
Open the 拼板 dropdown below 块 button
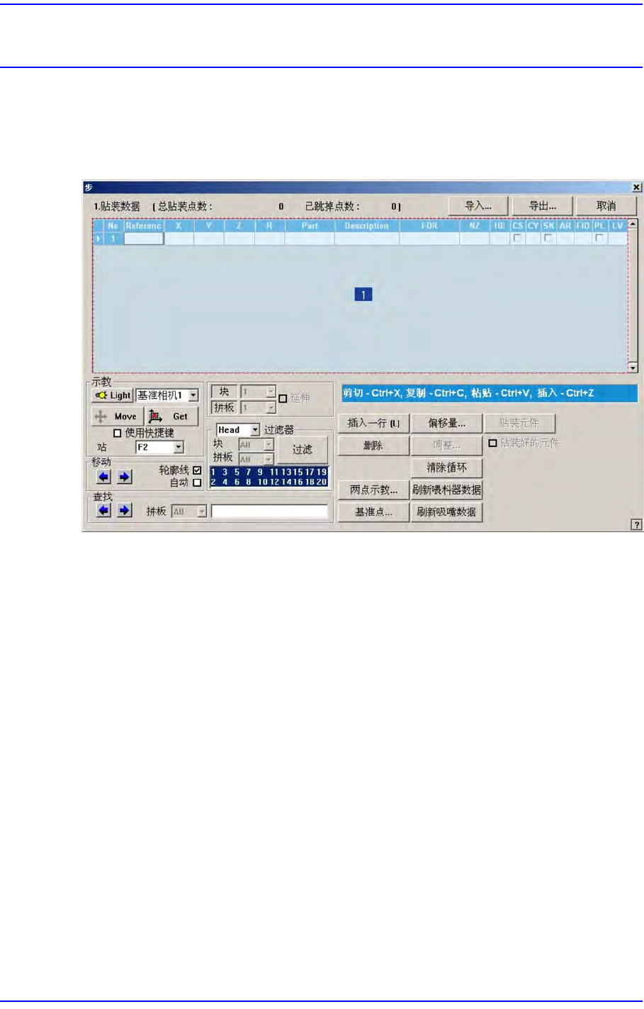[x=271, y=407]
